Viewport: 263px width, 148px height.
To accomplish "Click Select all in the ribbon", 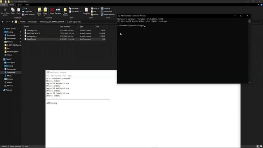I will (x=106, y=8).
